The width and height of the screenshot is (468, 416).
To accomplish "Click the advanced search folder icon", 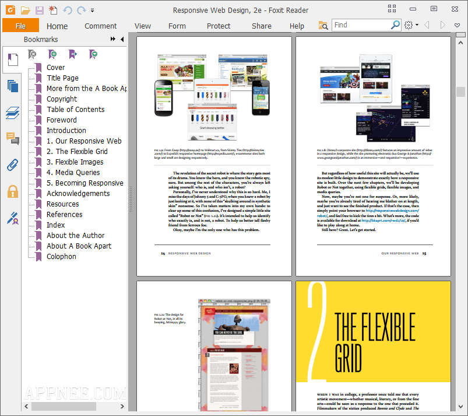I will (x=323, y=26).
